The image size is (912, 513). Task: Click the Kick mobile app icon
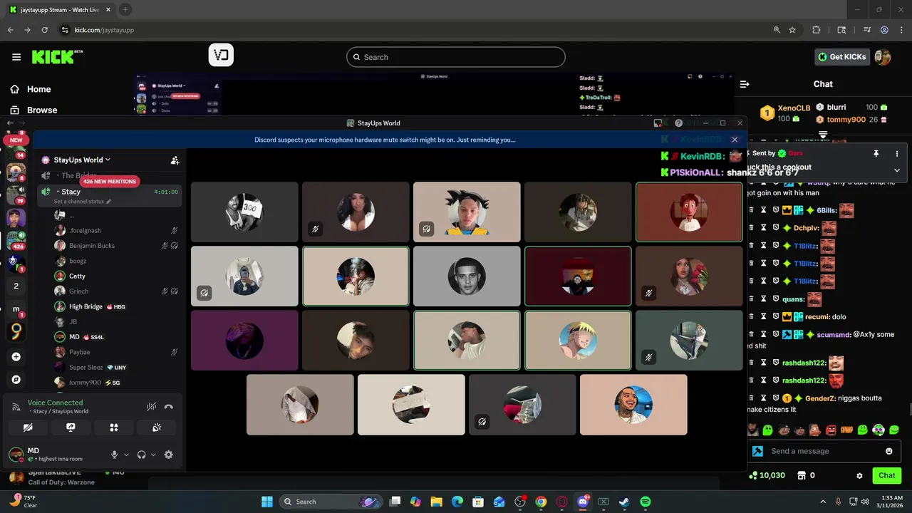pyautogui.click(x=221, y=56)
